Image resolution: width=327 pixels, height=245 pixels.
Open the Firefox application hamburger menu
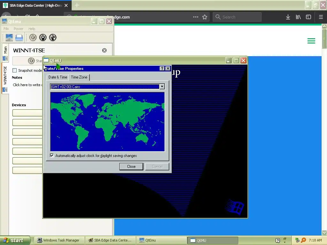321,17
